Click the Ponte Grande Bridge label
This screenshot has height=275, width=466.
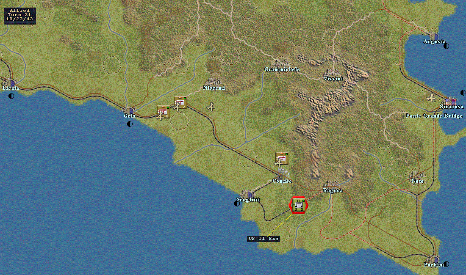coord(434,116)
